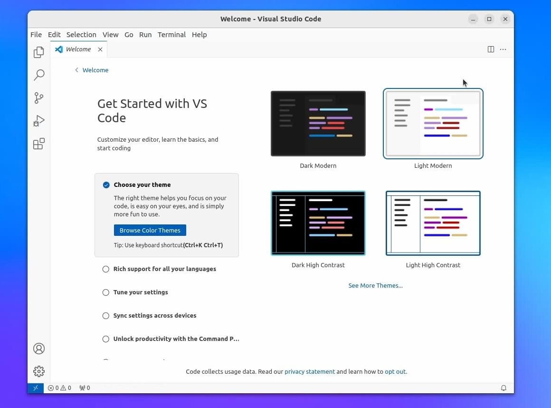Open the Edit menu
This screenshot has height=408, width=551.
[54, 34]
